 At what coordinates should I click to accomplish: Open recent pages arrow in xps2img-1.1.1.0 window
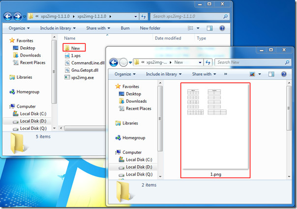pyautogui.click(x=25, y=17)
